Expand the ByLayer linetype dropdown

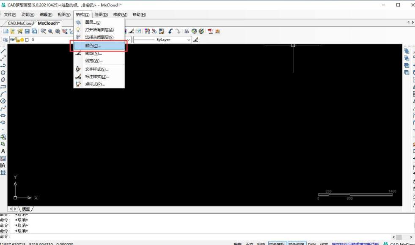pos(189,40)
